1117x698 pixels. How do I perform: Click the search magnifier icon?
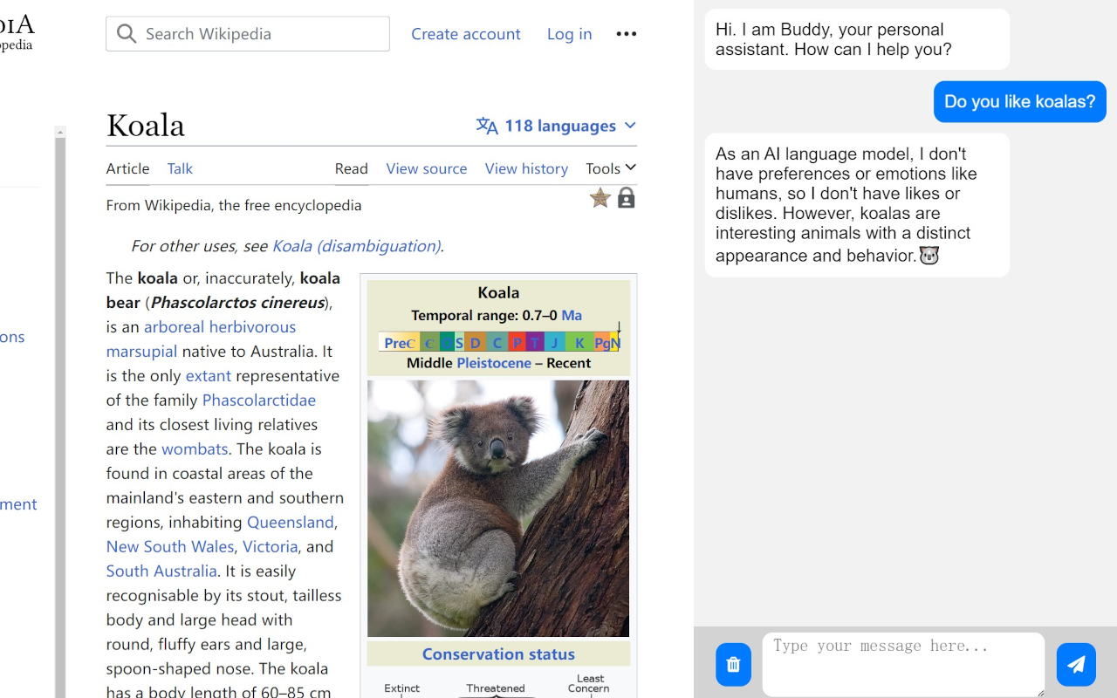[x=127, y=33]
